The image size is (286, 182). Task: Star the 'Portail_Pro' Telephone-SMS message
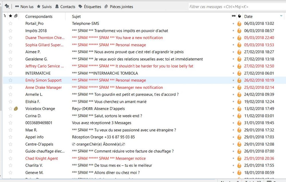pyautogui.click(x=11, y=24)
